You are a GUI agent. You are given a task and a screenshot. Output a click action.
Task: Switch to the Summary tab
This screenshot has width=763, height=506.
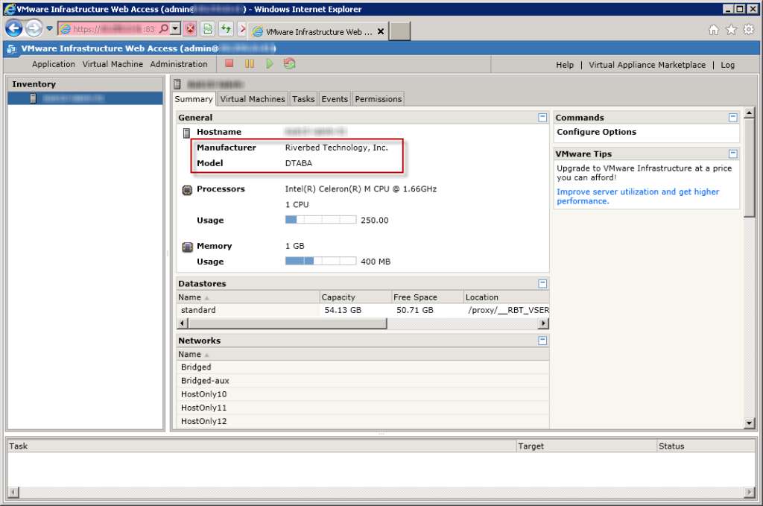(x=194, y=99)
